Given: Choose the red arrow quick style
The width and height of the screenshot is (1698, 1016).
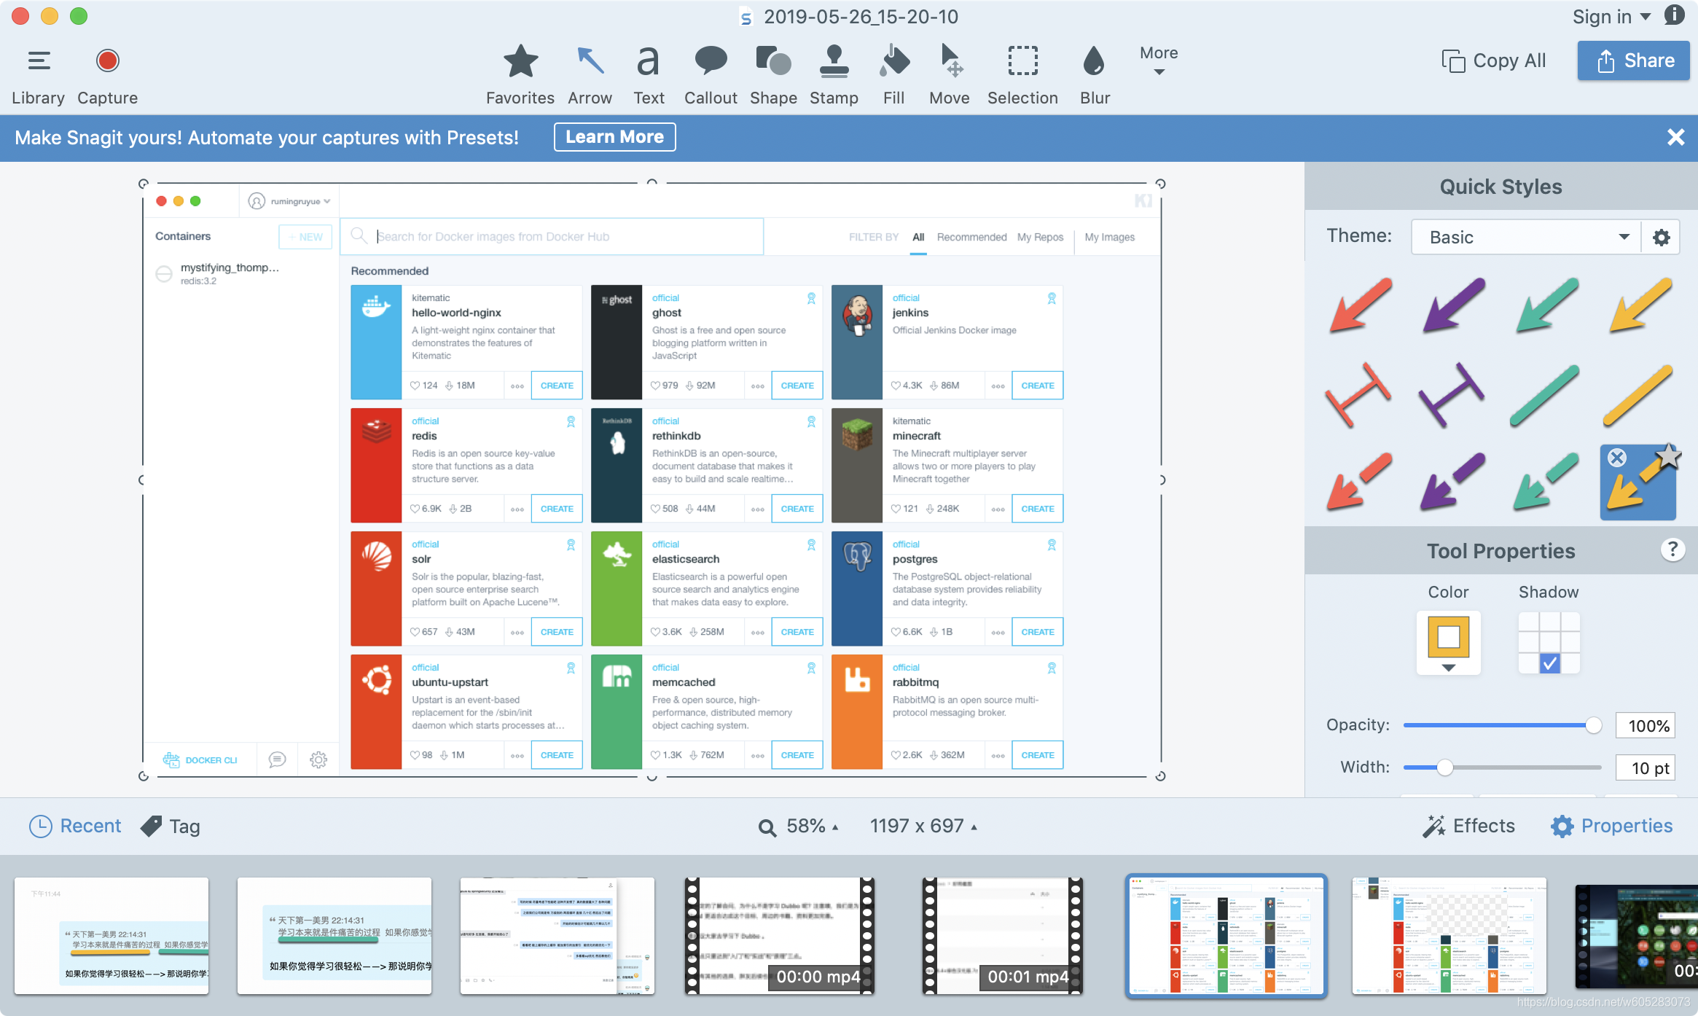Looking at the screenshot, I should tap(1360, 305).
